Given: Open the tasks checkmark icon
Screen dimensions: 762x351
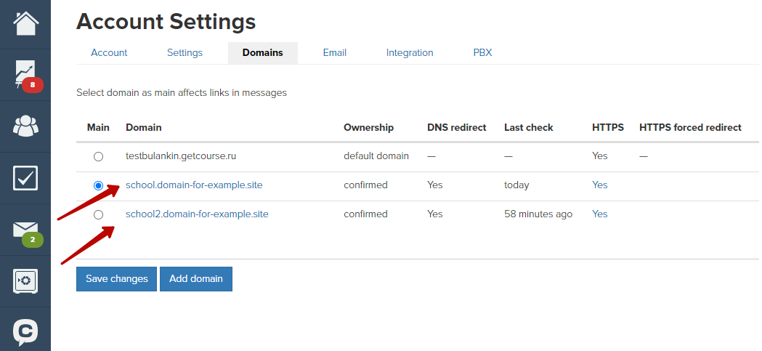Looking at the screenshot, I should (25, 178).
